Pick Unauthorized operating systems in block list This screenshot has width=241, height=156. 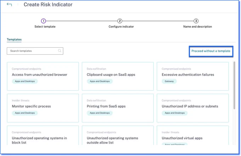click(43, 135)
